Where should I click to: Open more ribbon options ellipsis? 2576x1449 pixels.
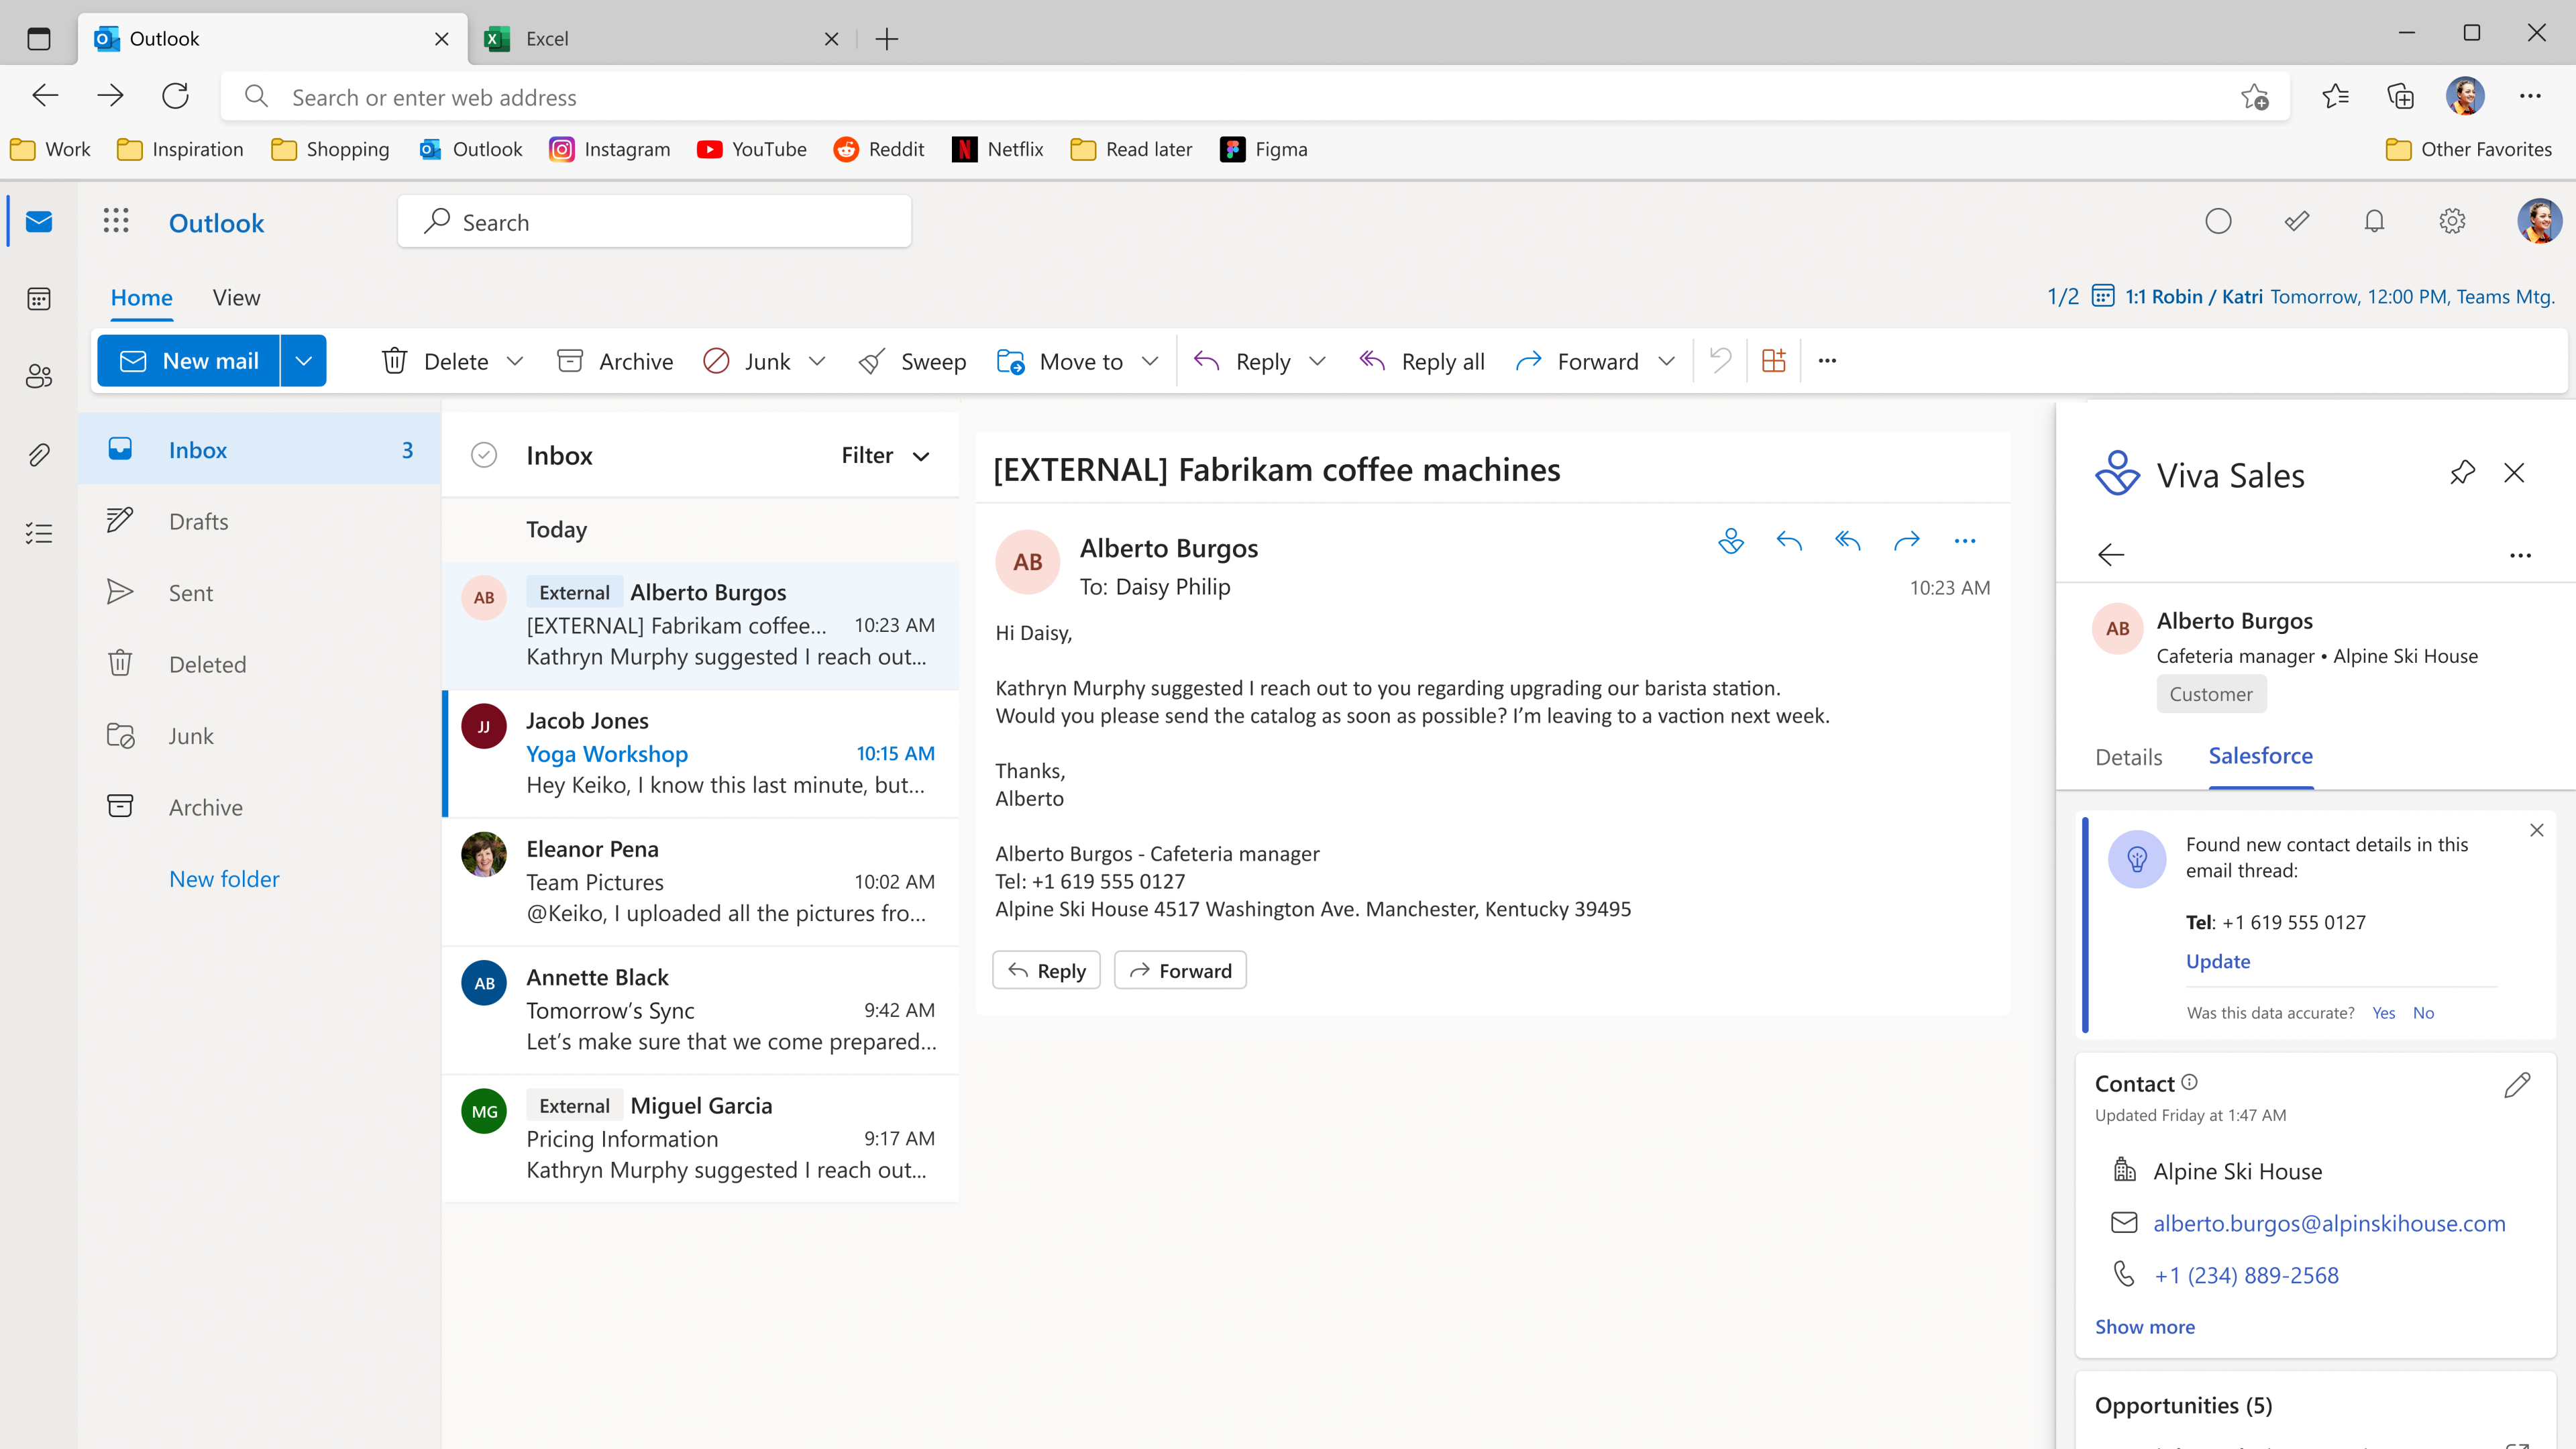pyautogui.click(x=1827, y=360)
